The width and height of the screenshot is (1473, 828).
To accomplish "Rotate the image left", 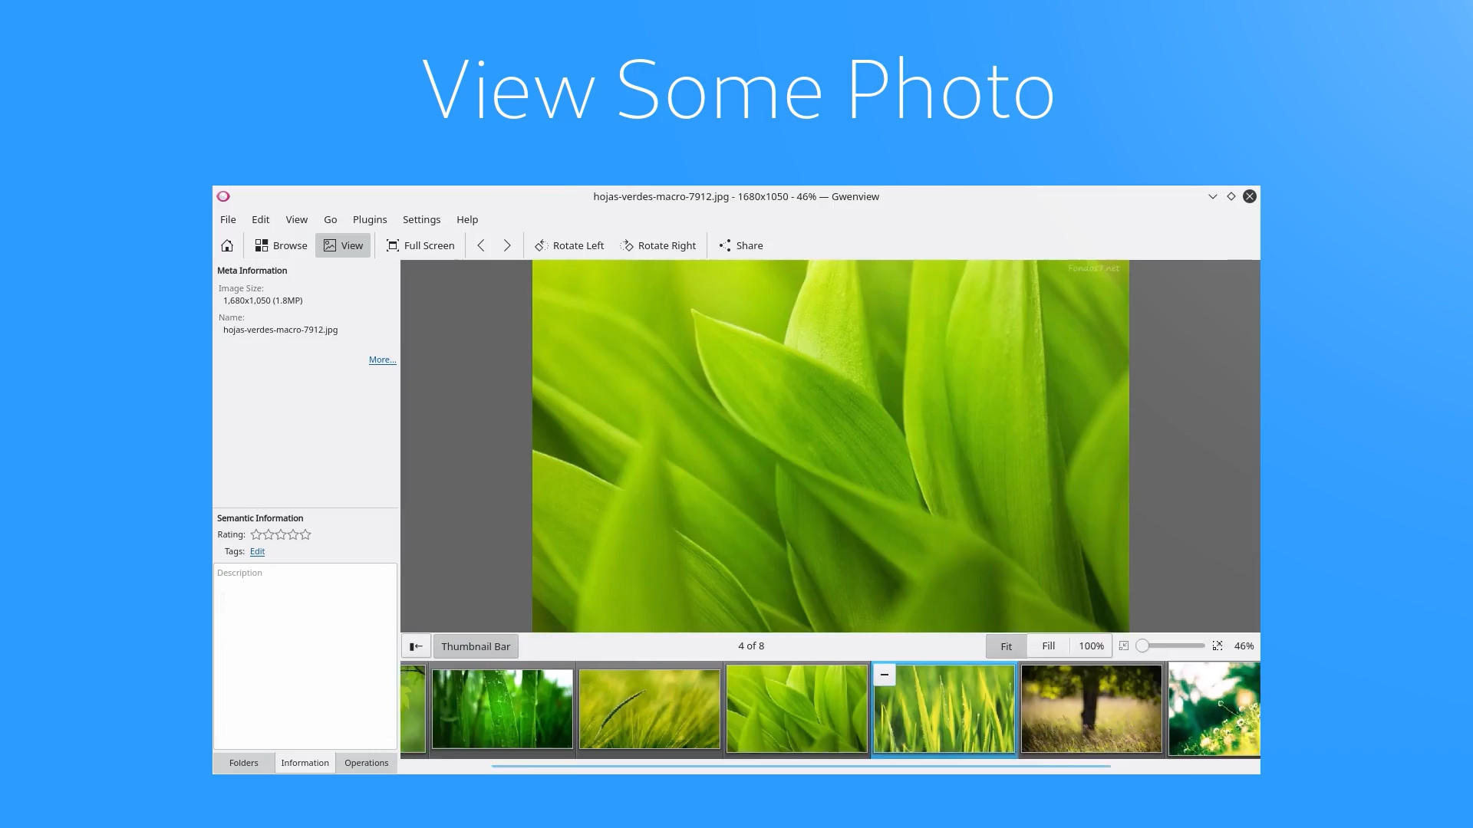I will point(569,245).
